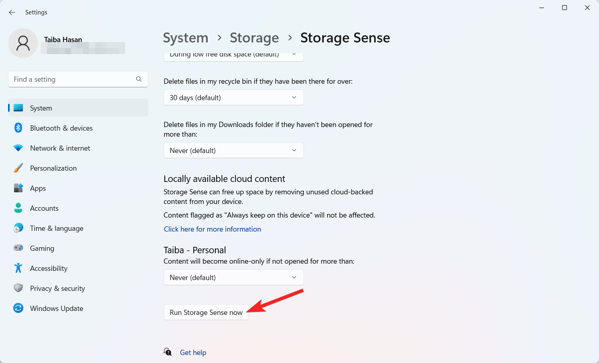The width and height of the screenshot is (599, 363).
Task: Open Bluetooth & devices via its icon
Action: [18, 128]
